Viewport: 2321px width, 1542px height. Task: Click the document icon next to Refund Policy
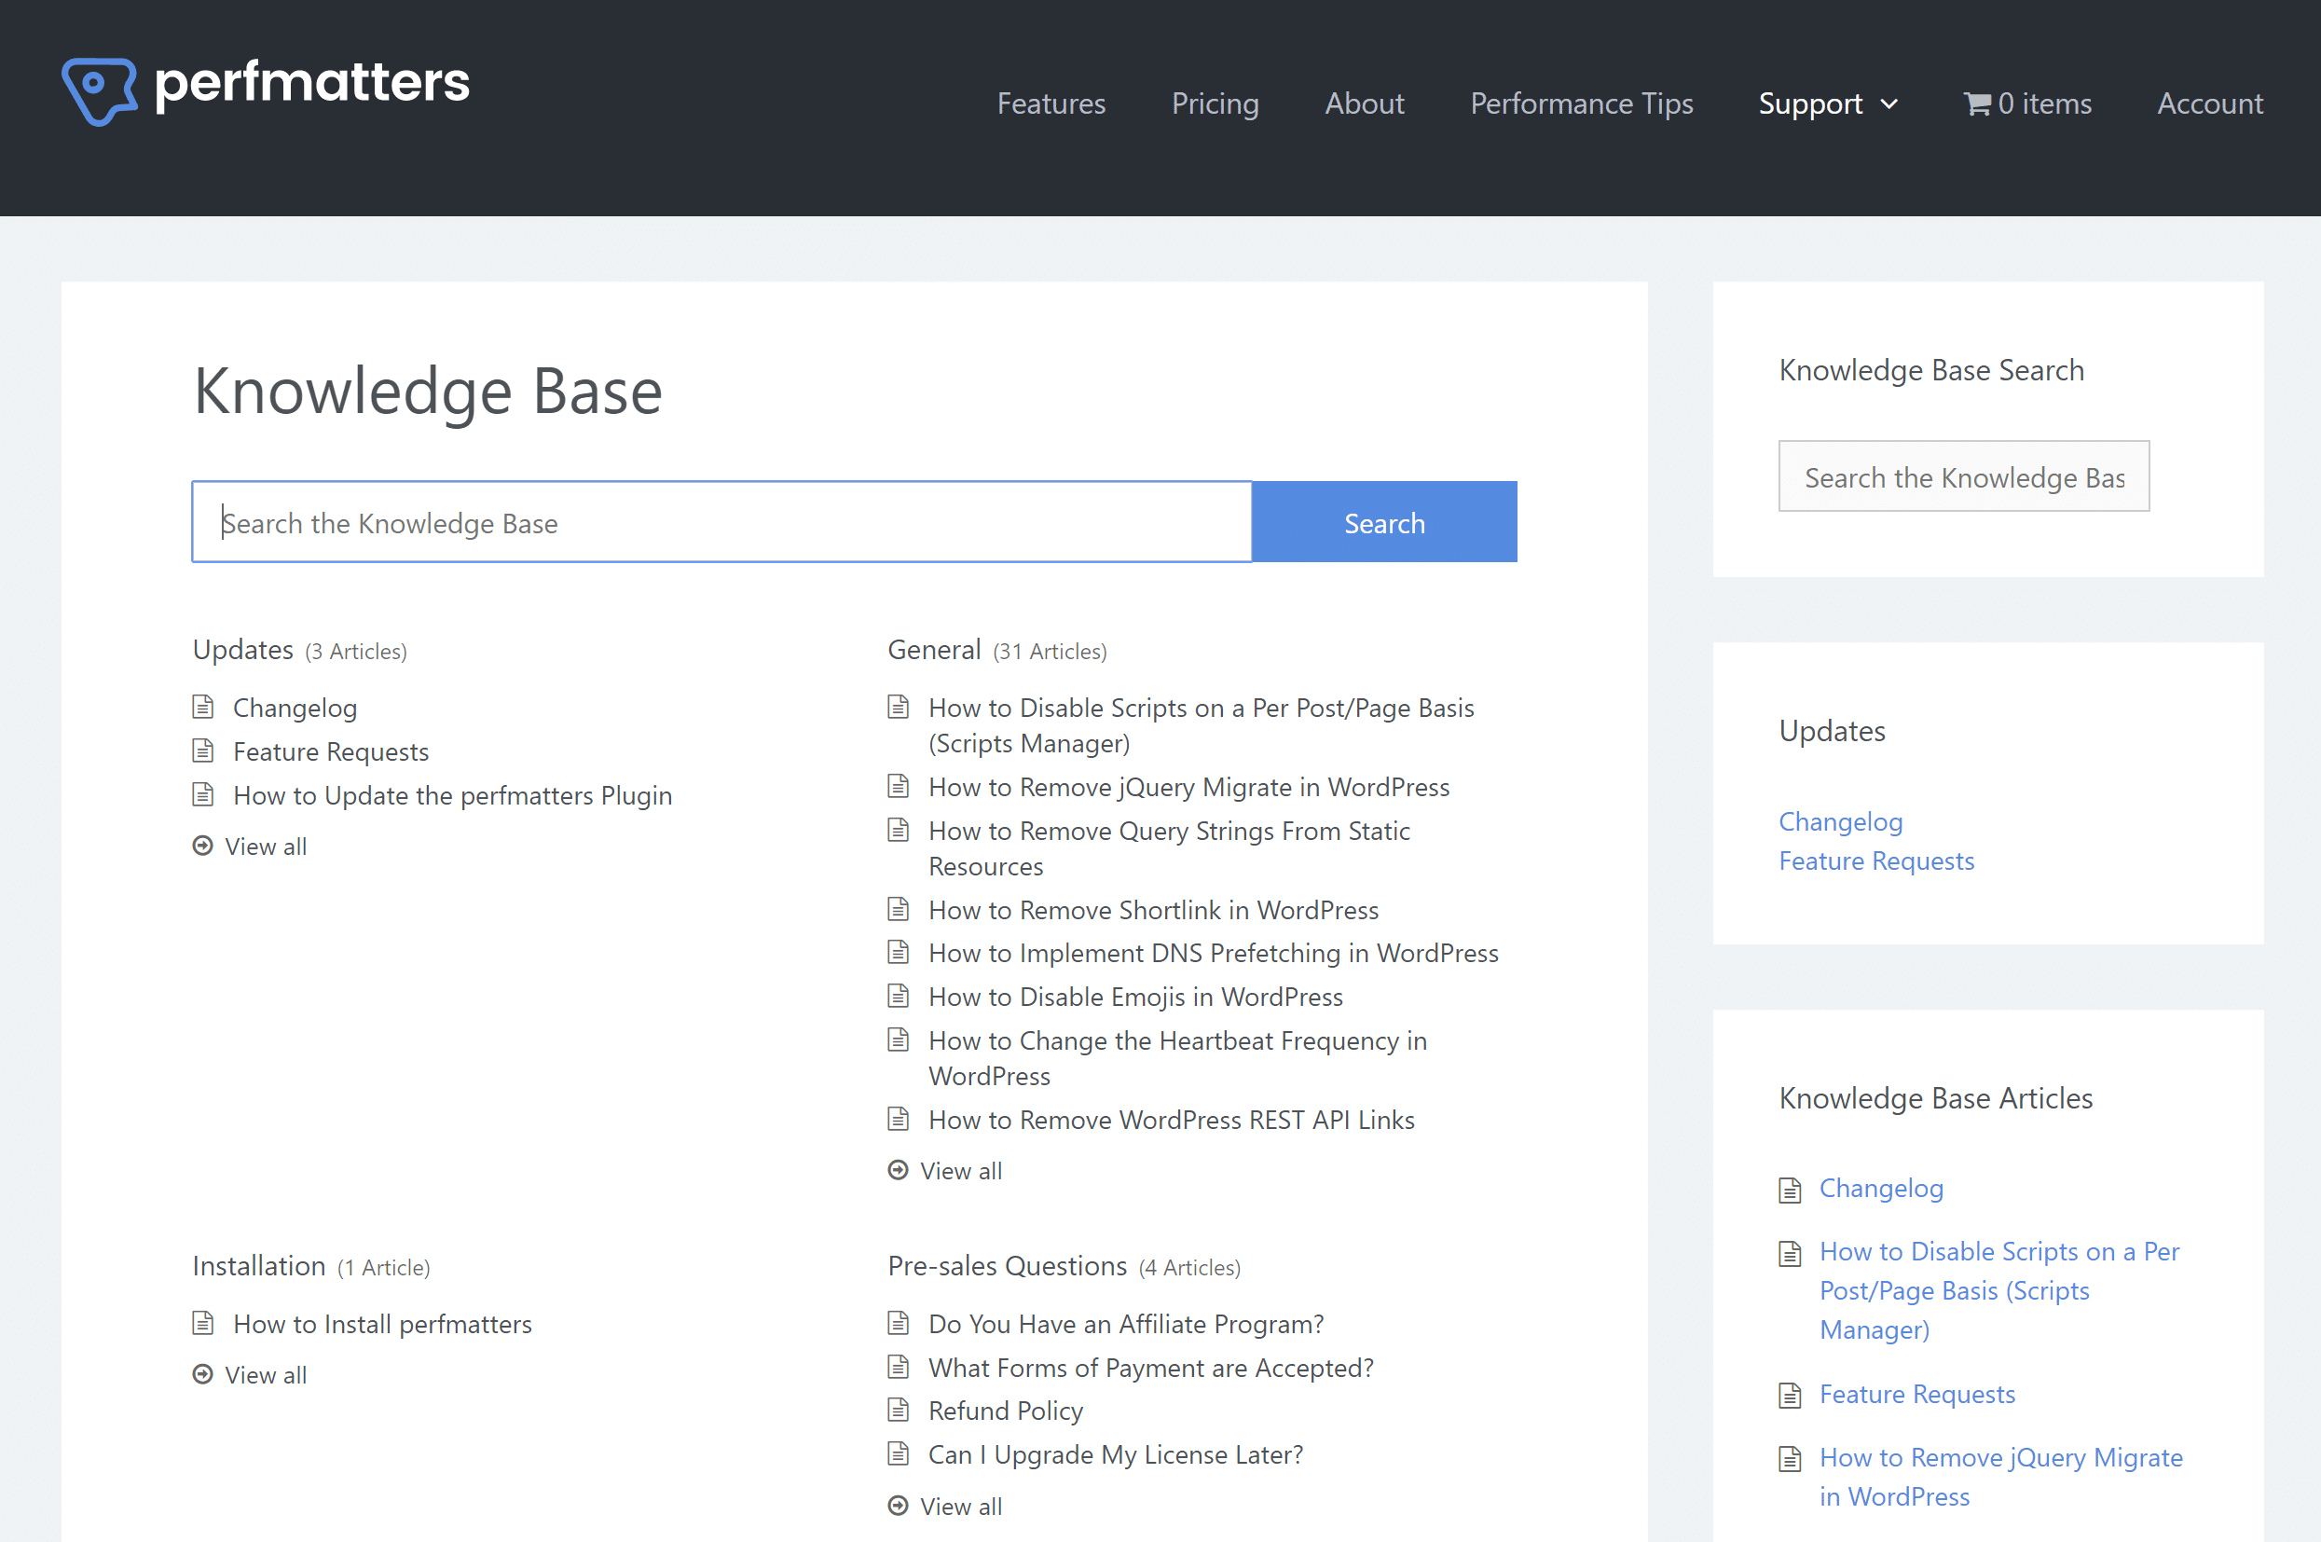pyautogui.click(x=897, y=1411)
